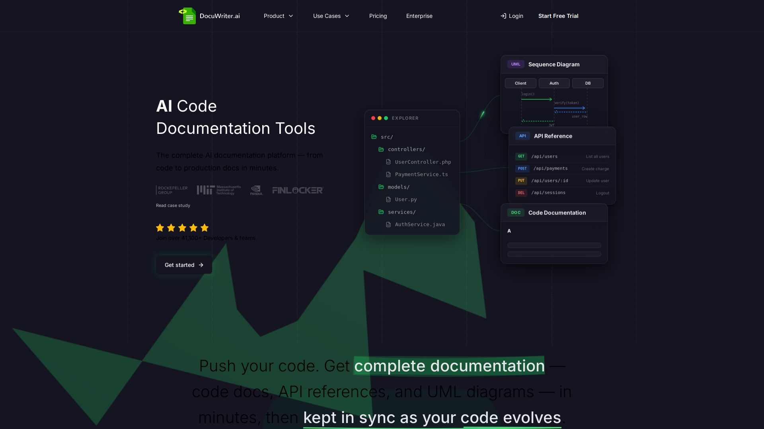Go to the Enterprise page
This screenshot has width=764, height=429.
click(419, 16)
